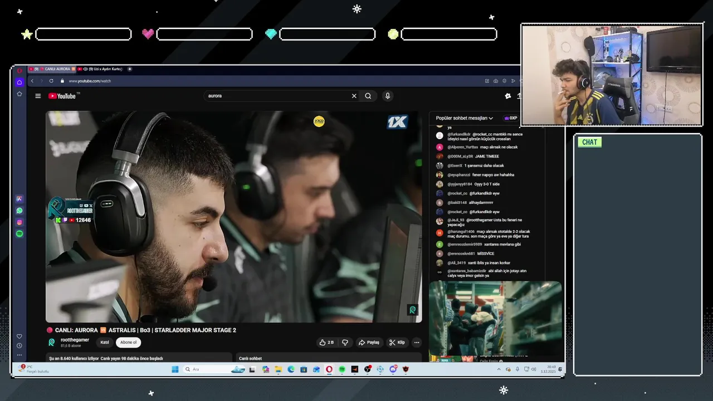
Task: Open Opera sidebar bookmarks star icon
Action: [19, 94]
